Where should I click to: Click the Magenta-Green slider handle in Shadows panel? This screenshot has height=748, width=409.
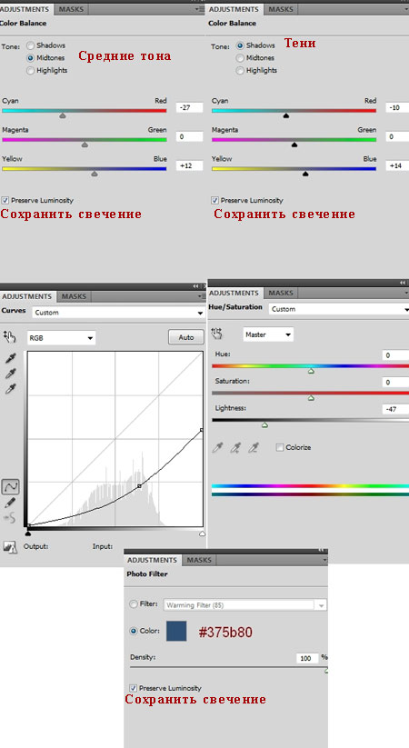click(294, 145)
